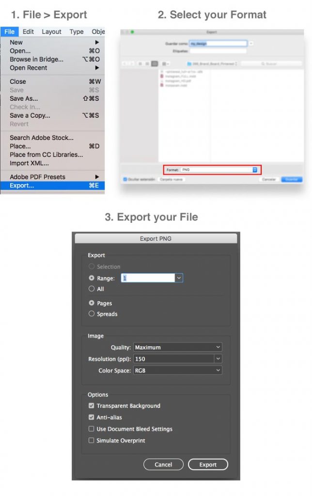Click the Guardar como filename field

coord(218,44)
